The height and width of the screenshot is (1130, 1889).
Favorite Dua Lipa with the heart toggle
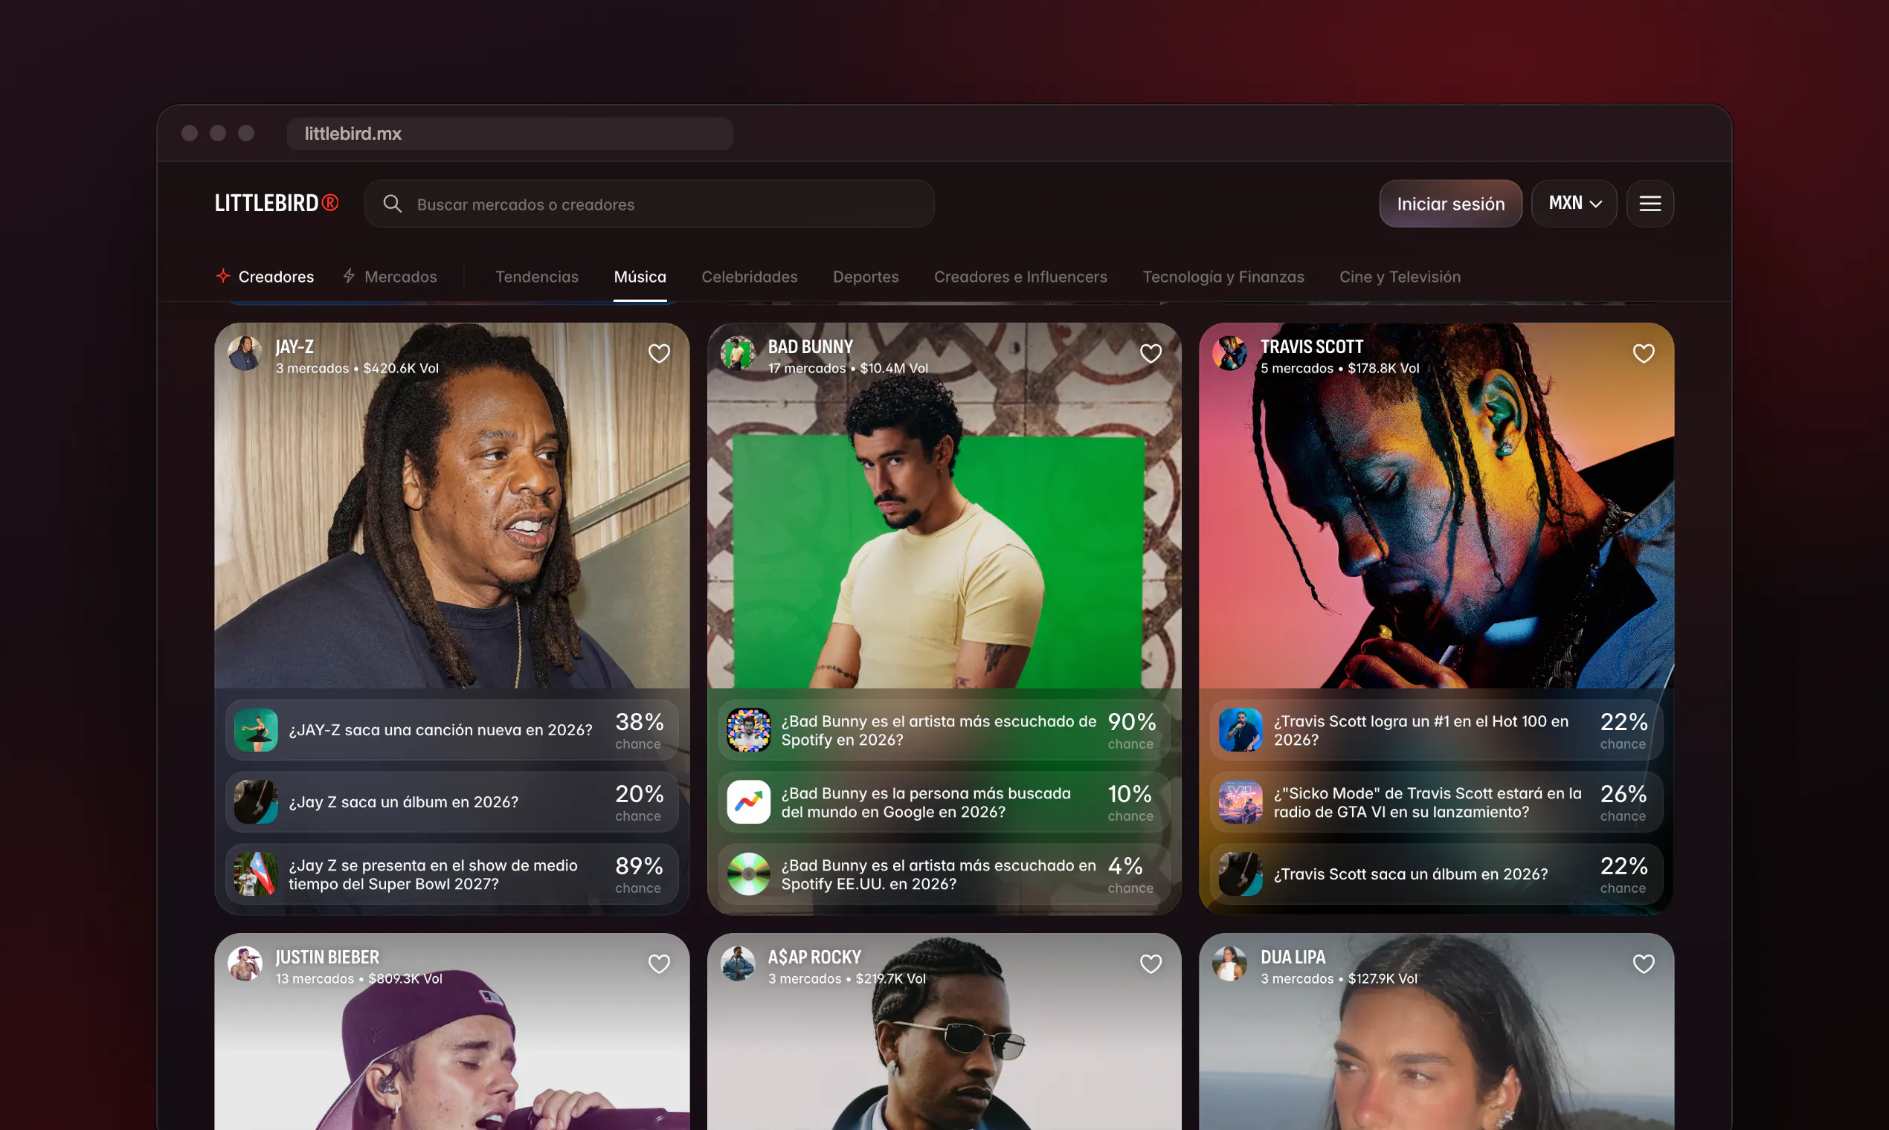pos(1644,965)
